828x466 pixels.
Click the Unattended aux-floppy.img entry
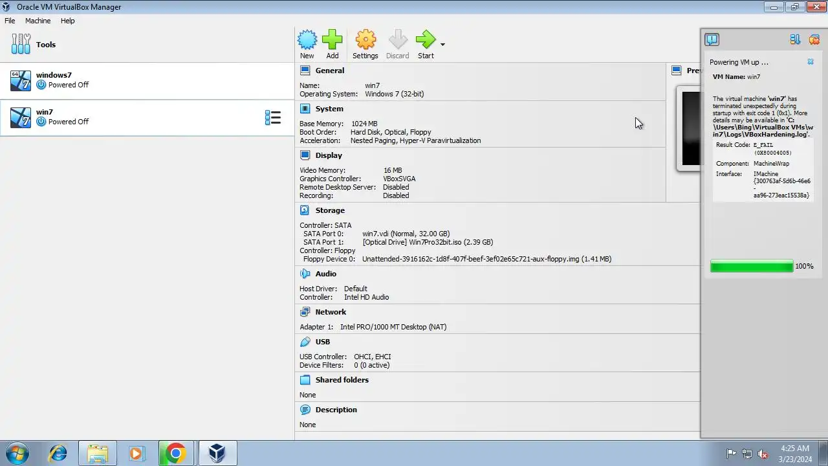(486, 259)
